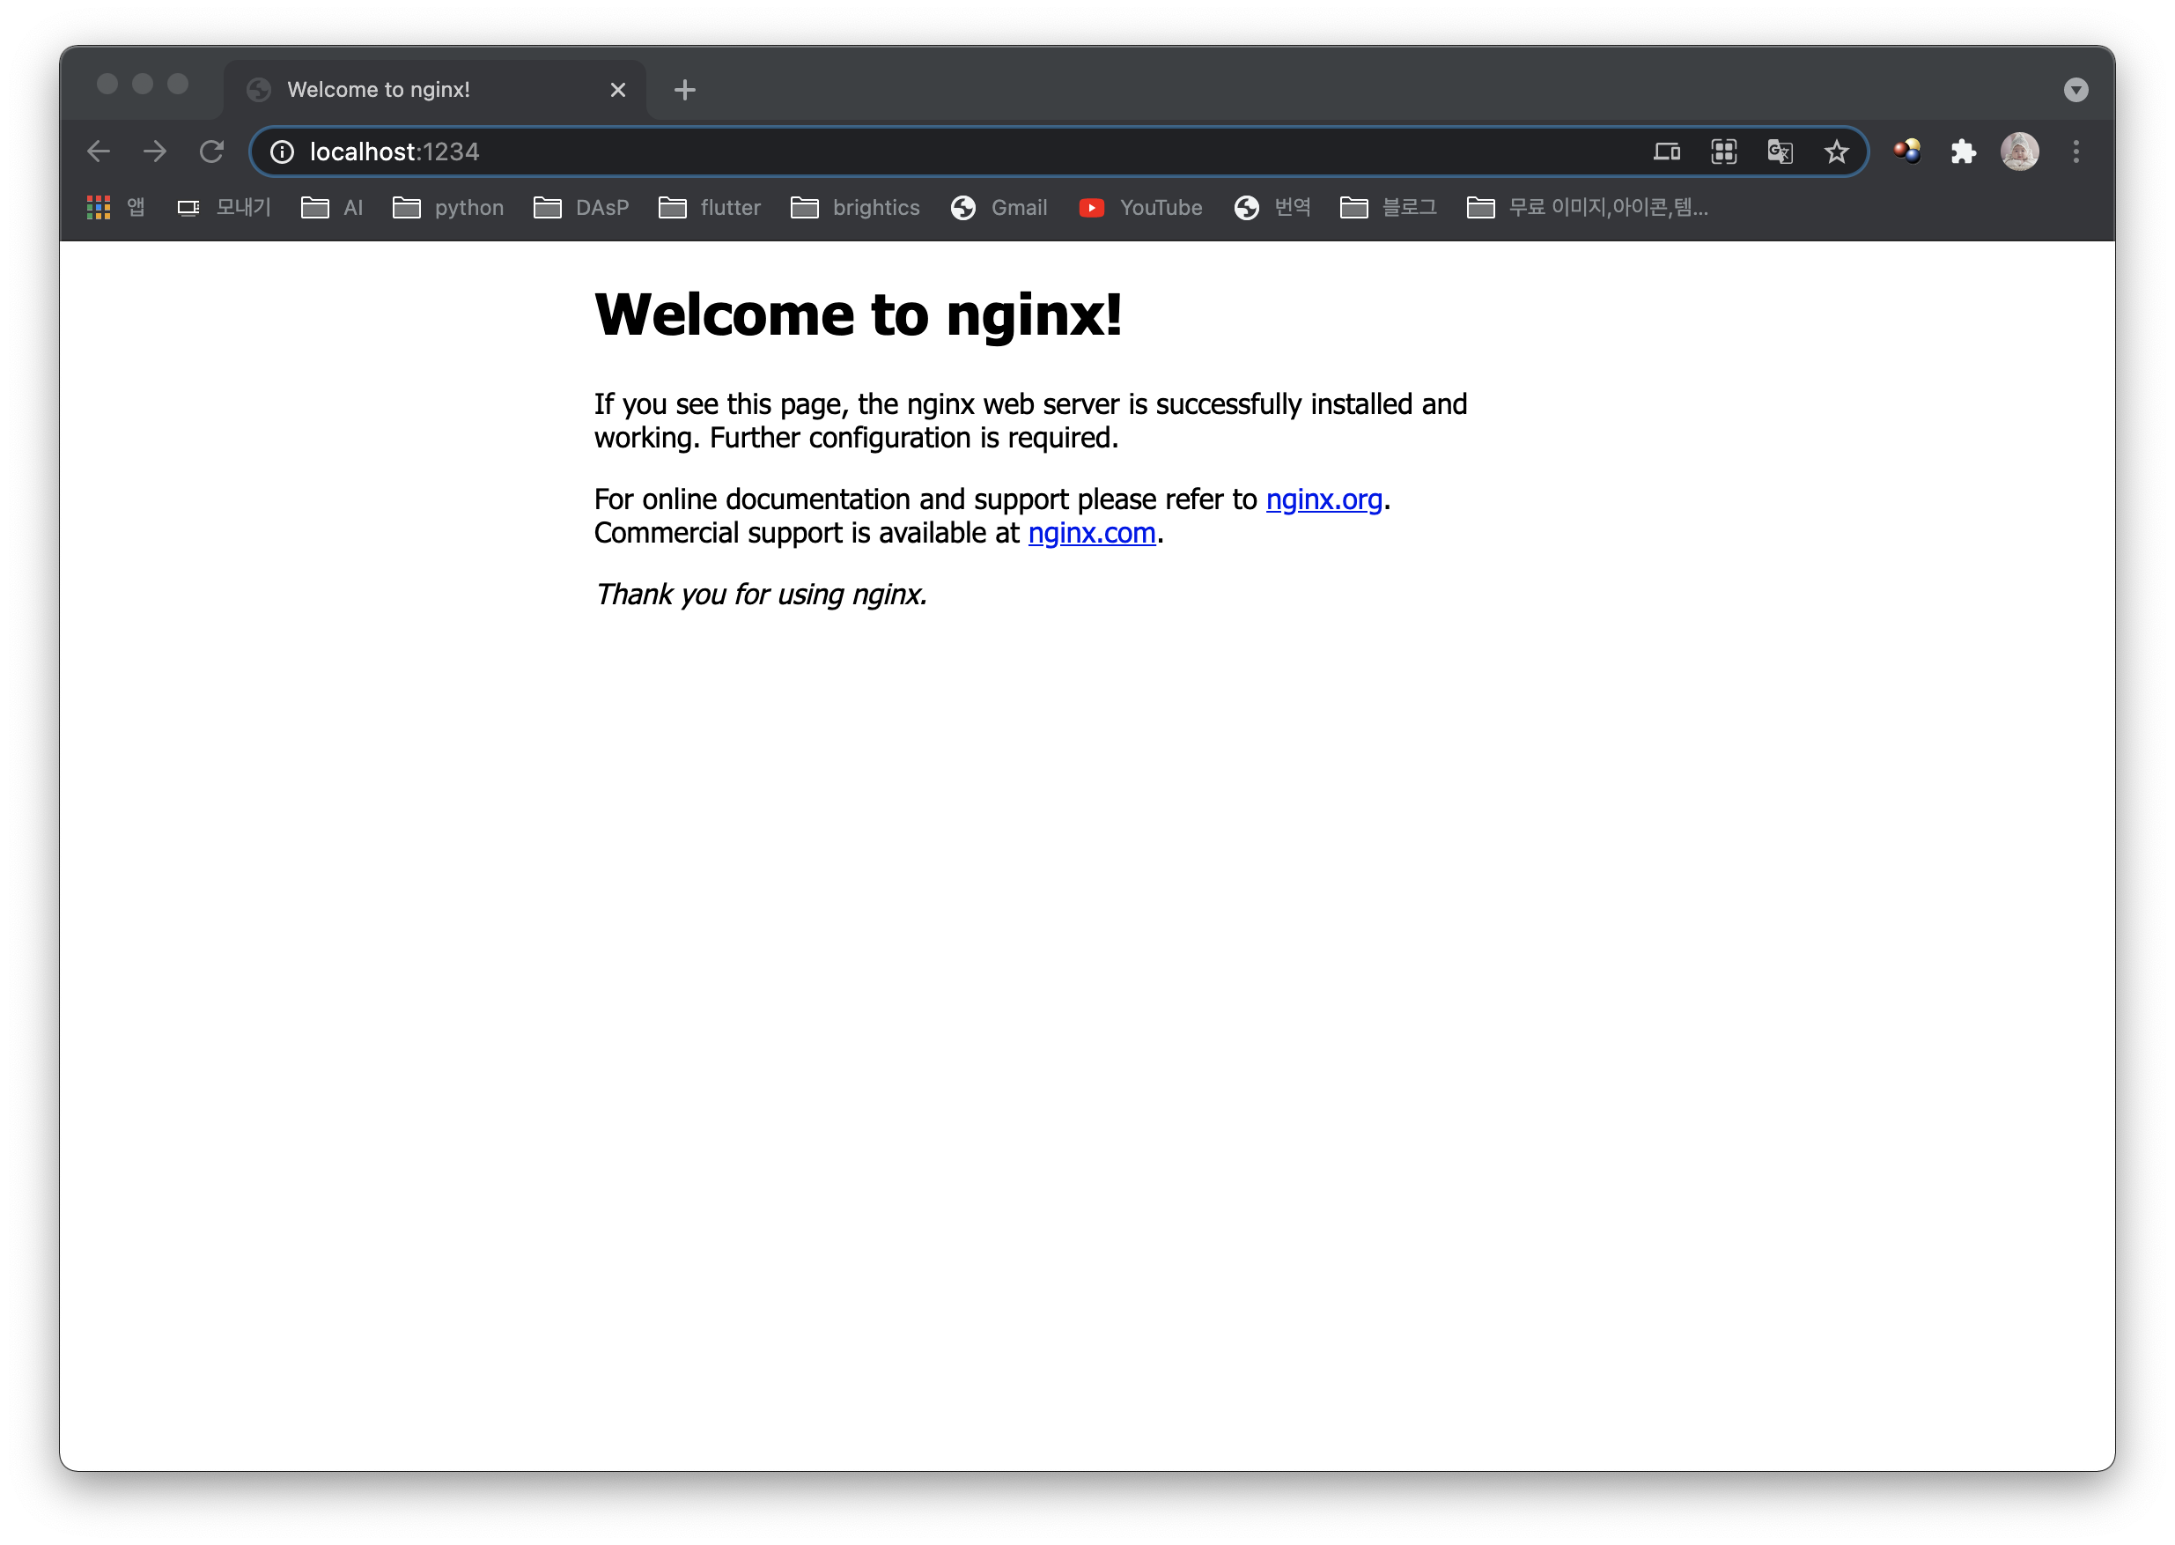Open Chrome three-dot menu
Viewport: 2175px width, 1545px height.
2076,152
